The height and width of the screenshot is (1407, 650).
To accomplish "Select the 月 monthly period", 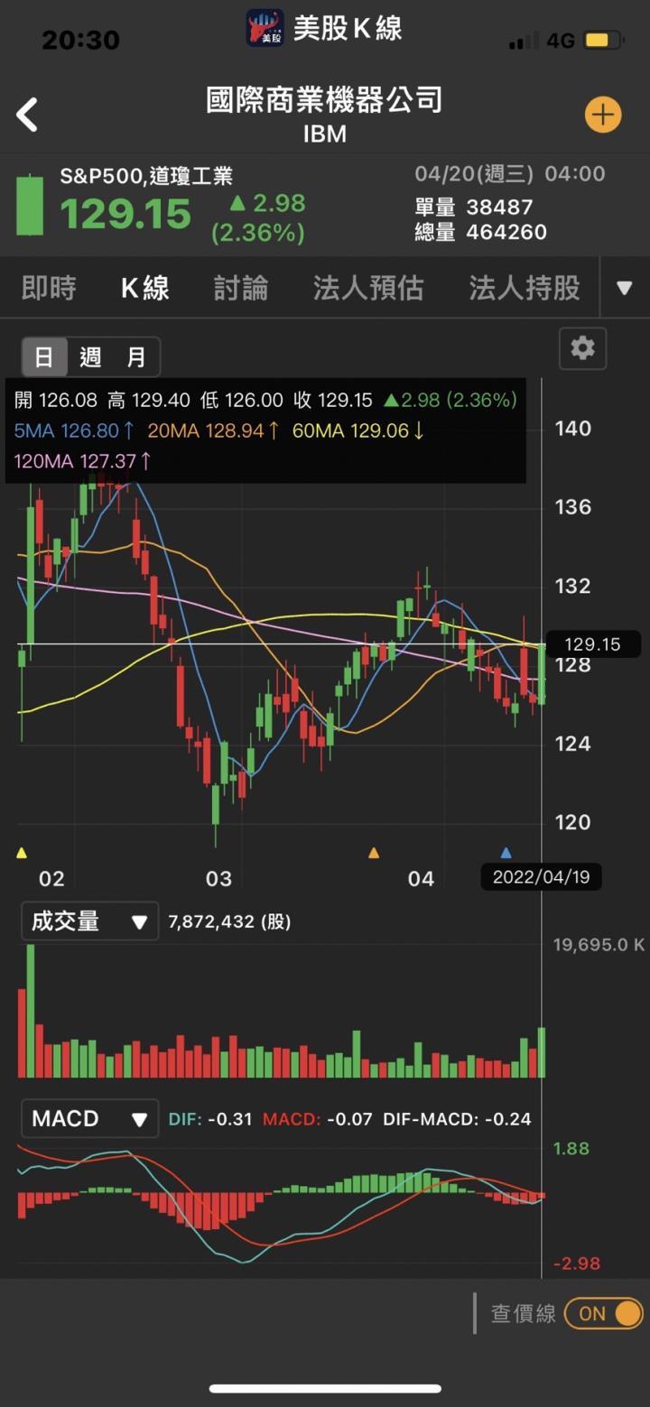I will click(x=136, y=356).
